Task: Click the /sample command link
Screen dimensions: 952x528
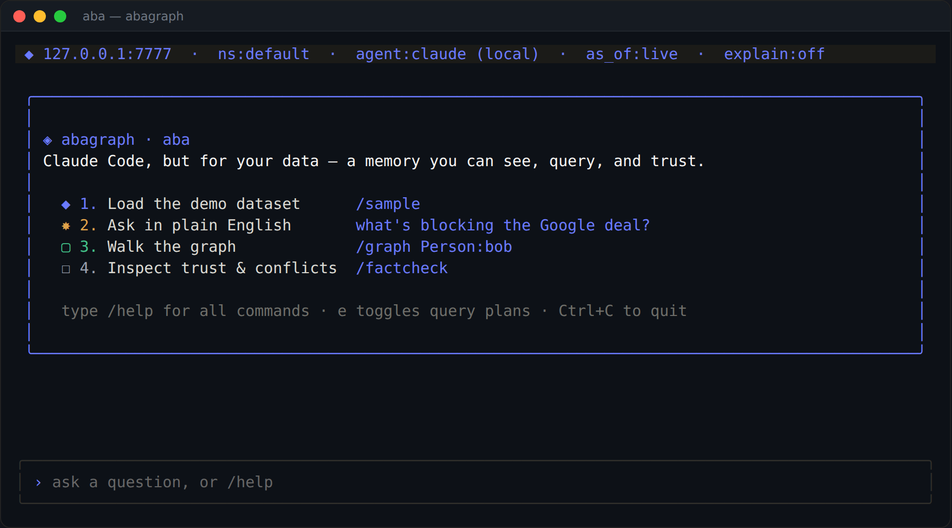Action: 388,204
